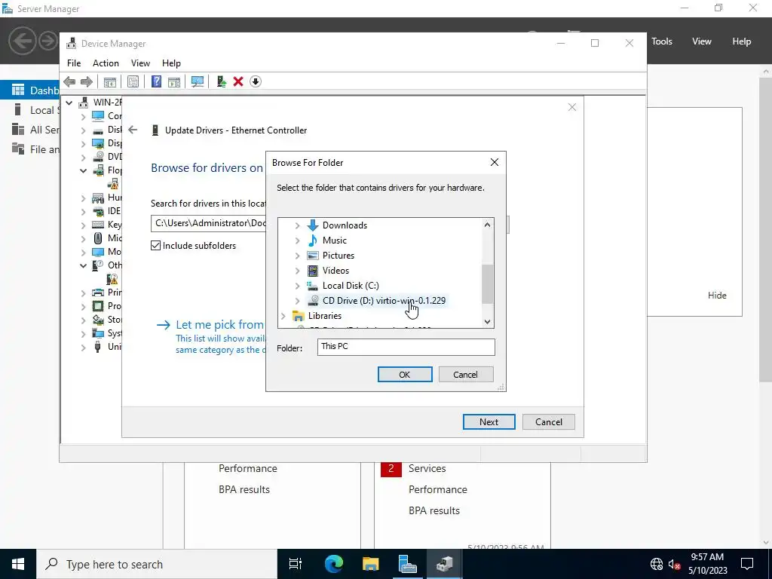Open File Explorer from taskbar

(x=371, y=564)
